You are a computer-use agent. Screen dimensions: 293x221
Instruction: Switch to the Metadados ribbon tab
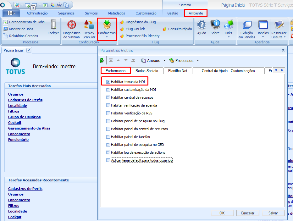coord(117,13)
